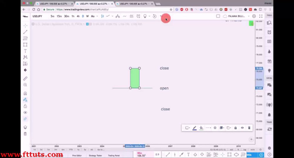Screen dimensions: 294x158
Task: Toggle stay-in-drawing-mode pencil lock
Action: (25, 100)
